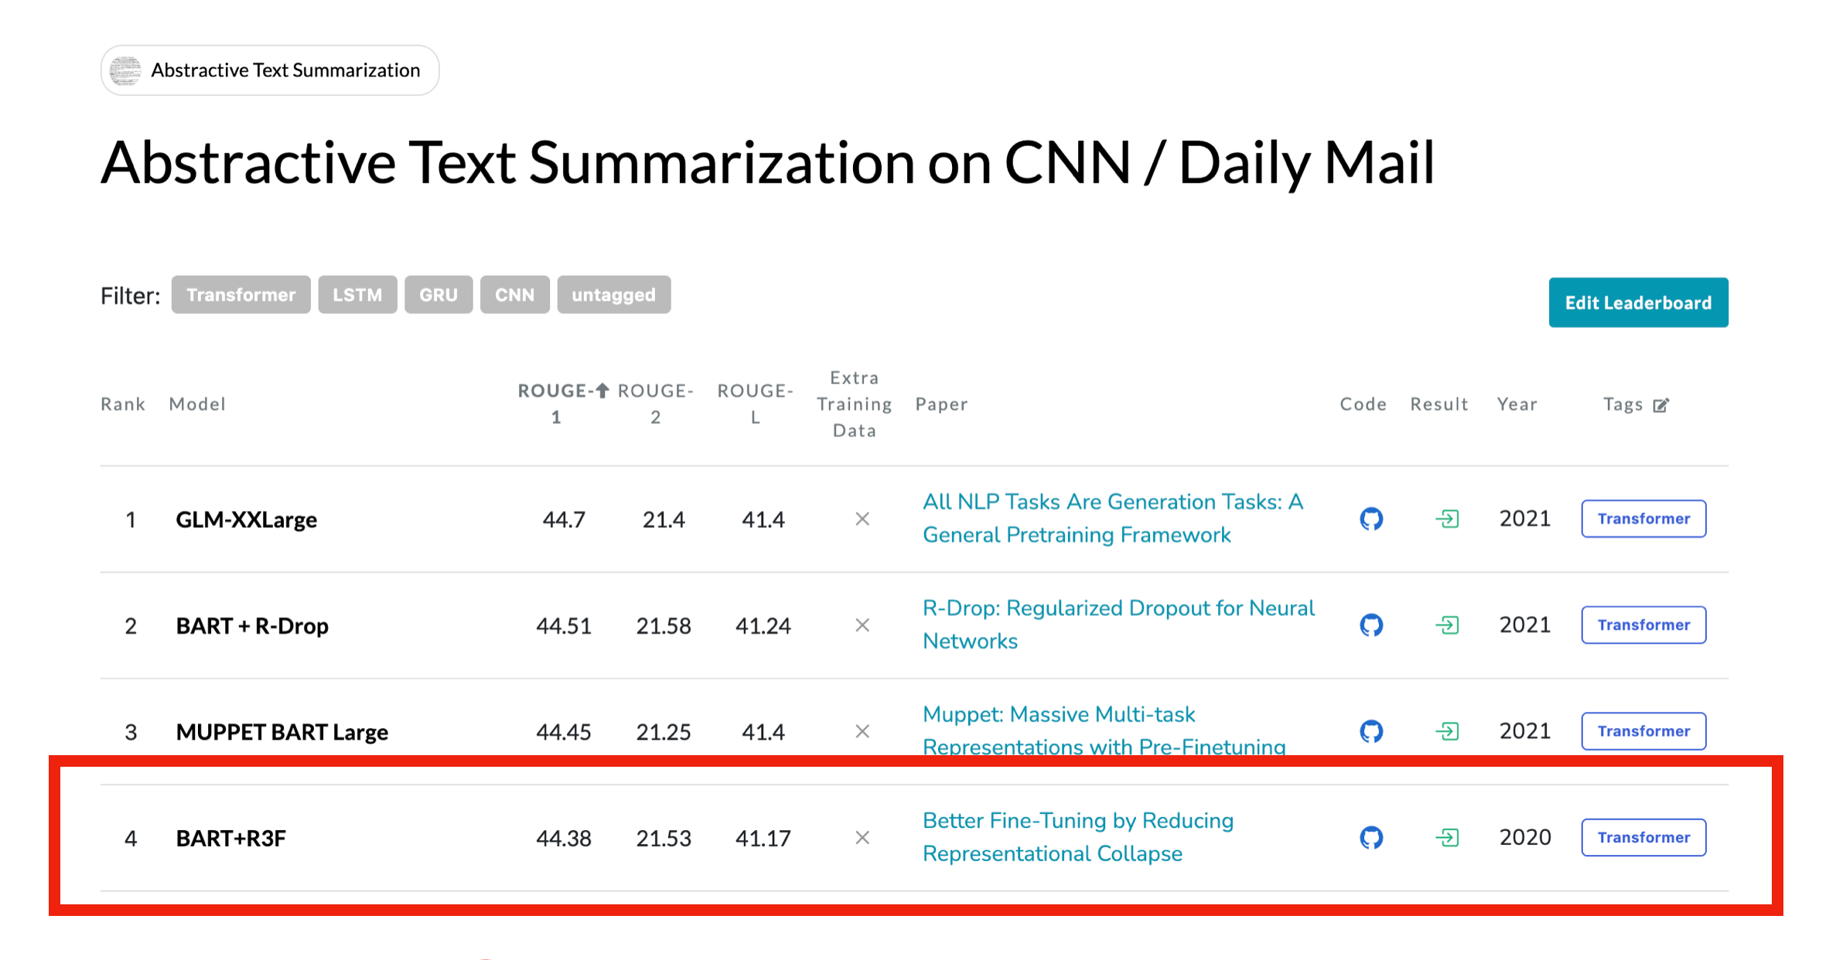Open GitHub code for BART+R3F
The width and height of the screenshot is (1836, 960).
tap(1370, 837)
